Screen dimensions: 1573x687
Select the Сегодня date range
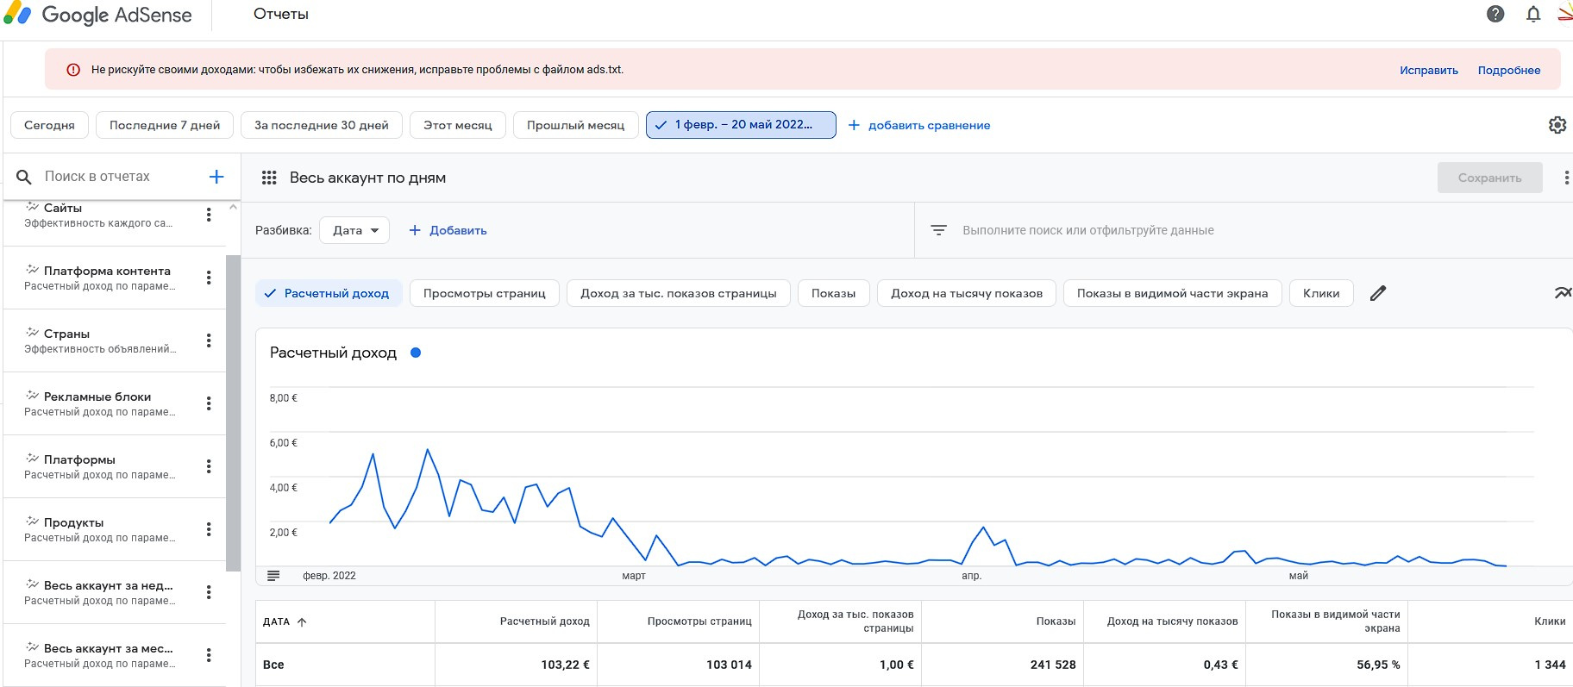click(x=49, y=125)
